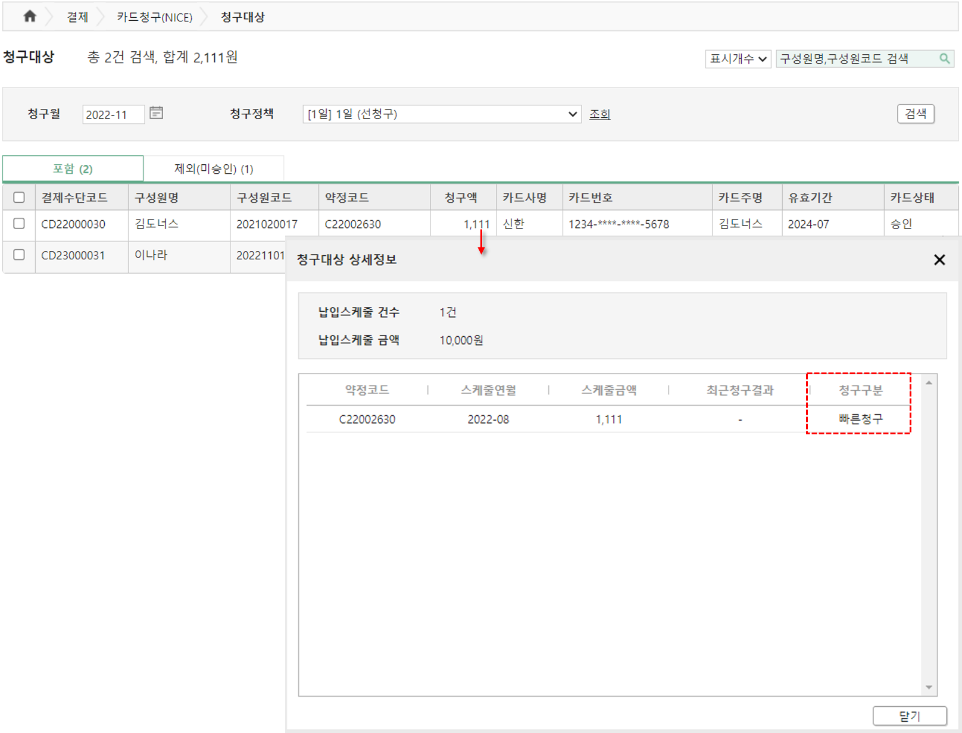Click the 닫기 button in popup
Image resolution: width=962 pixels, height=733 pixels.
tap(910, 716)
